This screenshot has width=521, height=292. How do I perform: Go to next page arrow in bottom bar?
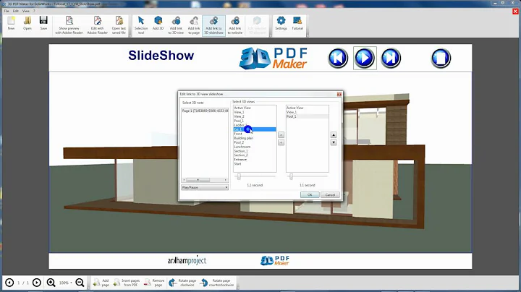[x=37, y=283]
